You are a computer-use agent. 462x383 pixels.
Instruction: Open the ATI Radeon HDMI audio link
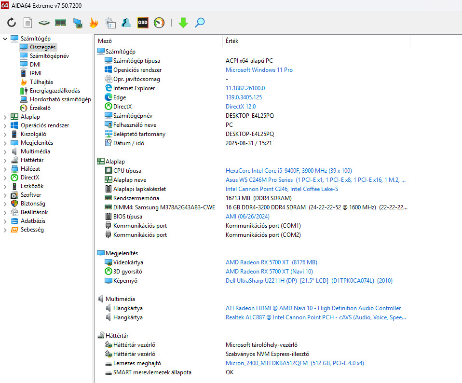click(313, 308)
